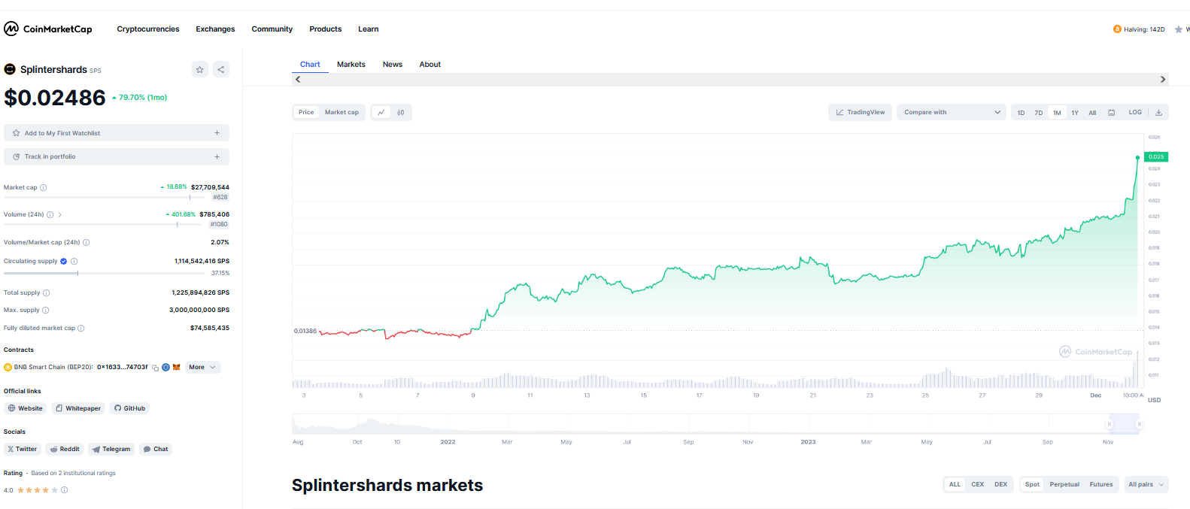Screen dimensions: 1190x509
Task: Open Circulating supply info icon
Action: [x=74, y=261]
